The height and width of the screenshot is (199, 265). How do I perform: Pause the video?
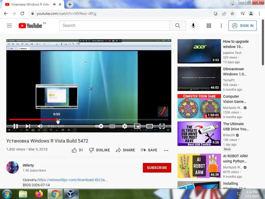pyautogui.click(x=16, y=126)
